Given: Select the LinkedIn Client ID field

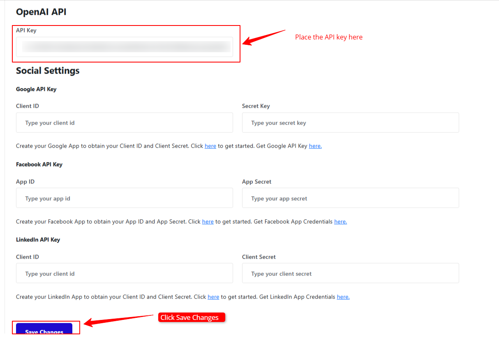Looking at the screenshot, I should click(125, 273).
